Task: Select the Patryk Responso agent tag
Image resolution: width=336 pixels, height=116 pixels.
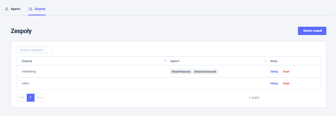Action: 181,72
